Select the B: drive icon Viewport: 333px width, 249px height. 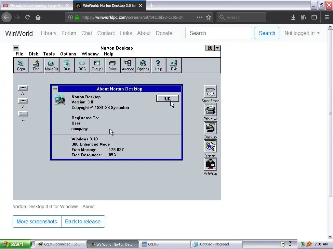point(23,101)
